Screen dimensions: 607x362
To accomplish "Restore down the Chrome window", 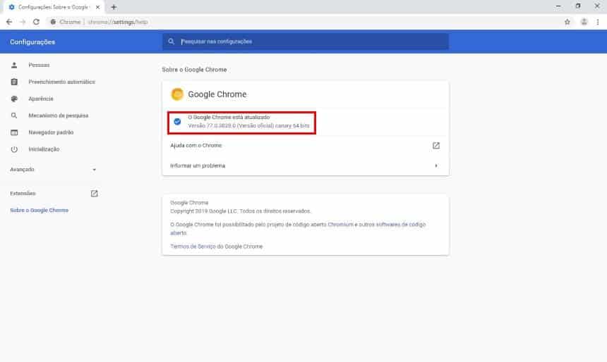I will (x=578, y=6).
